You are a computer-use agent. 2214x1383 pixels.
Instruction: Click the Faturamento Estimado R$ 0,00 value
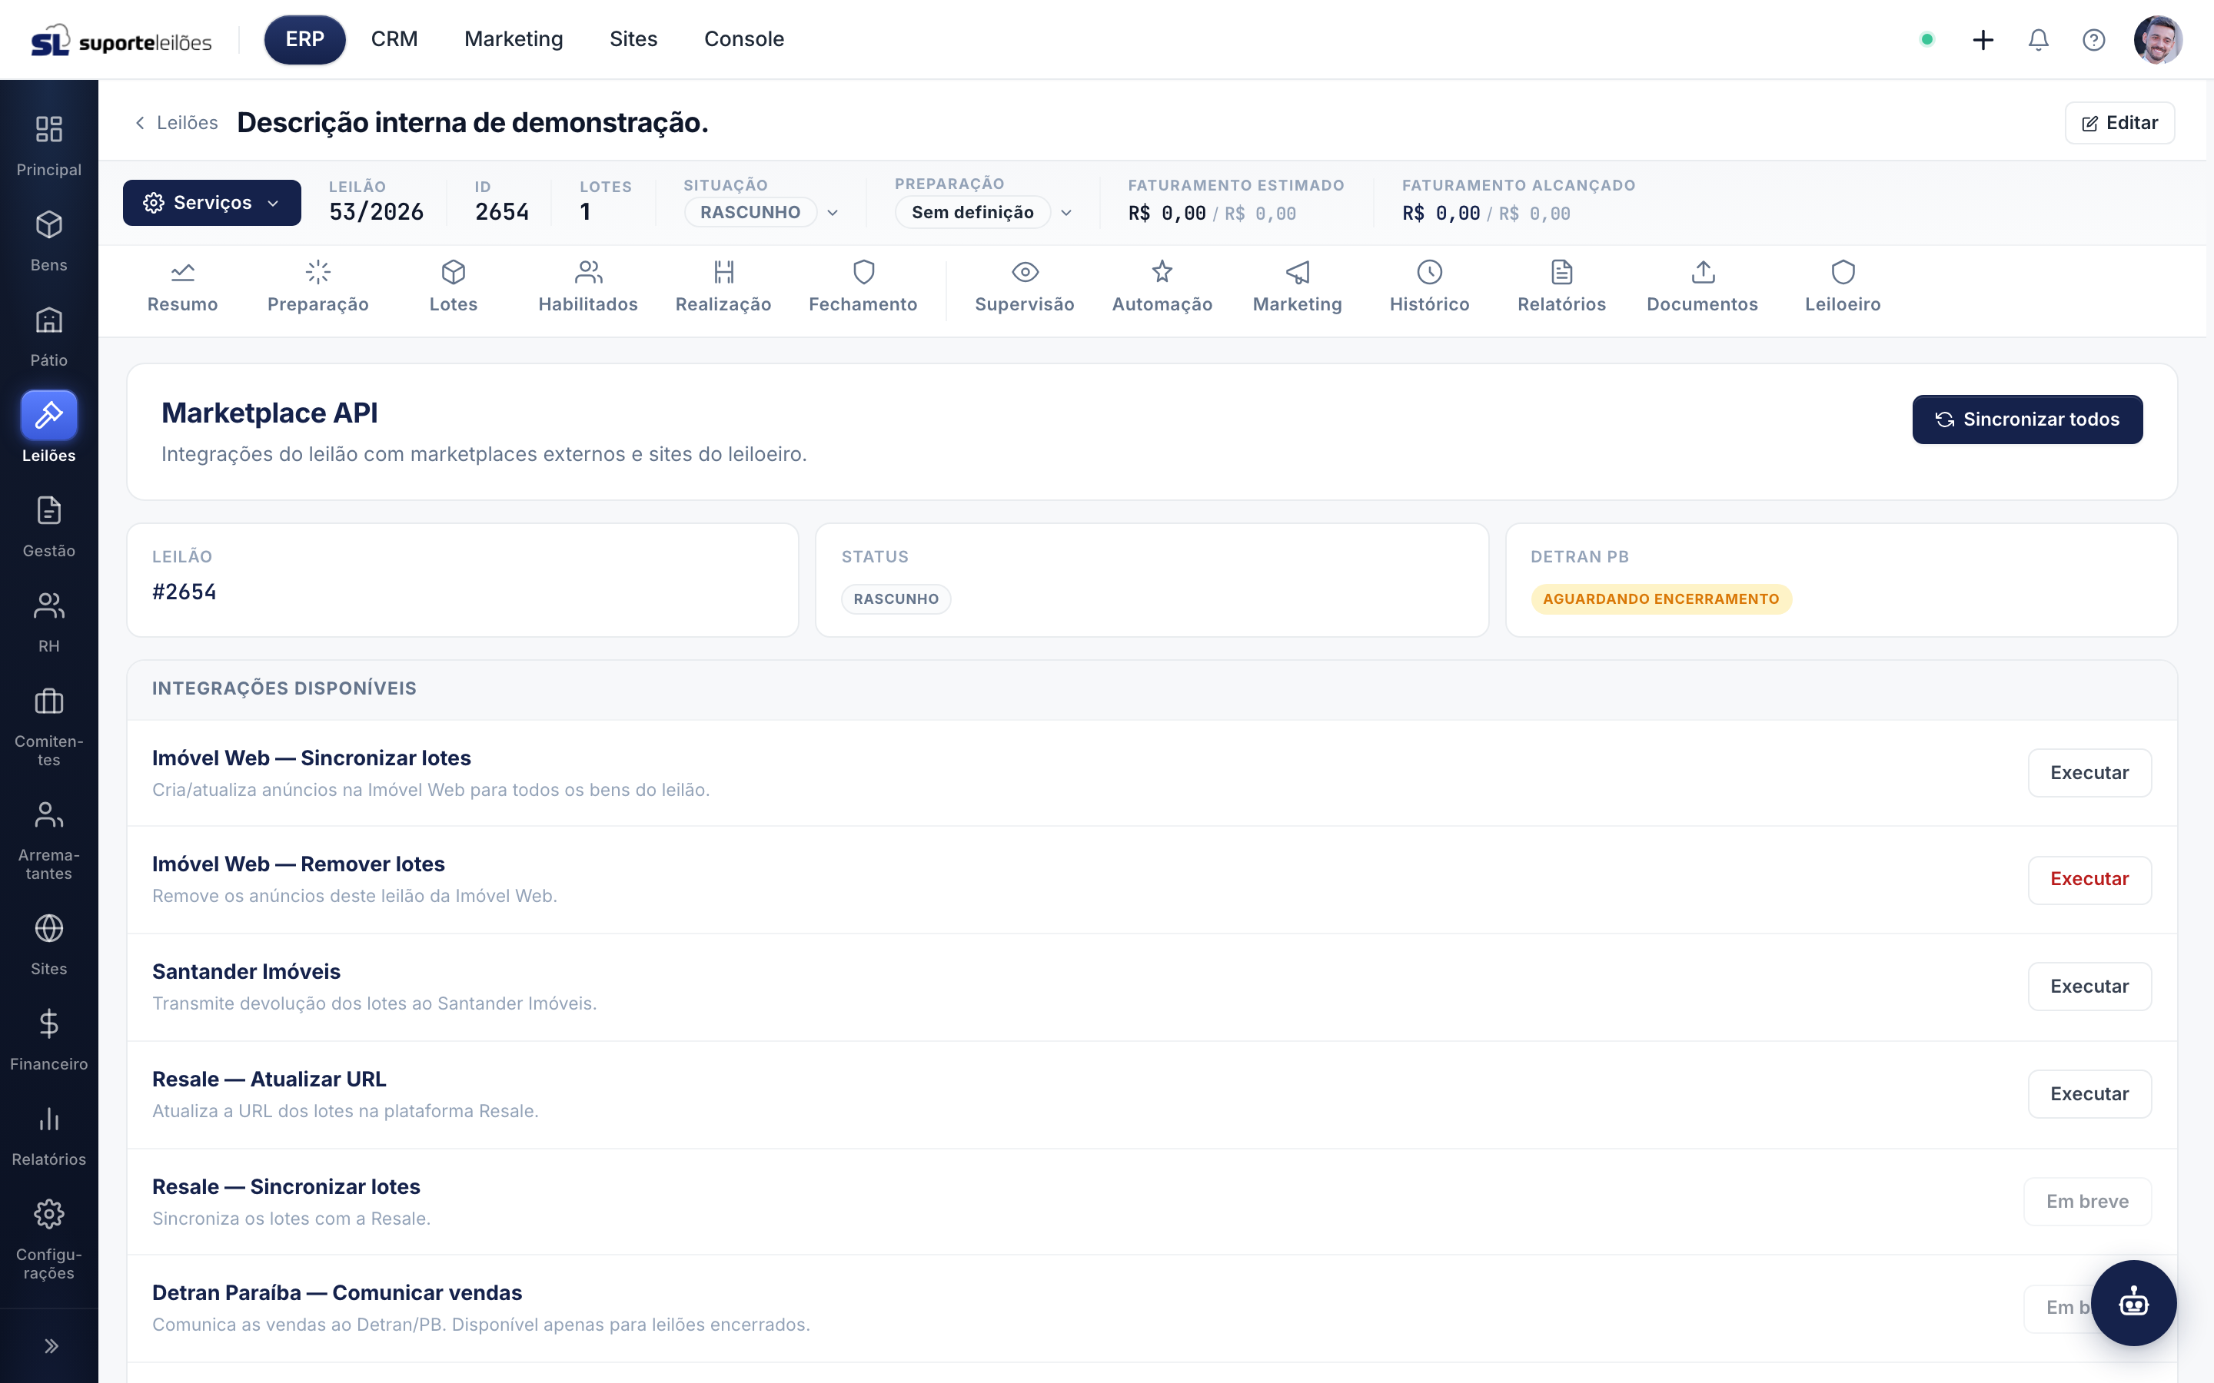(x=1166, y=213)
